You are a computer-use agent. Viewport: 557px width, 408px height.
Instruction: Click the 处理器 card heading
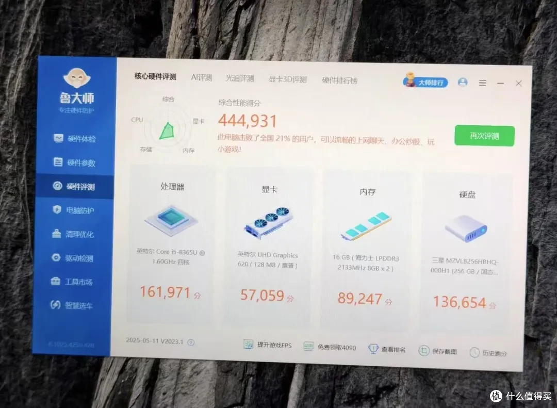coord(172,187)
